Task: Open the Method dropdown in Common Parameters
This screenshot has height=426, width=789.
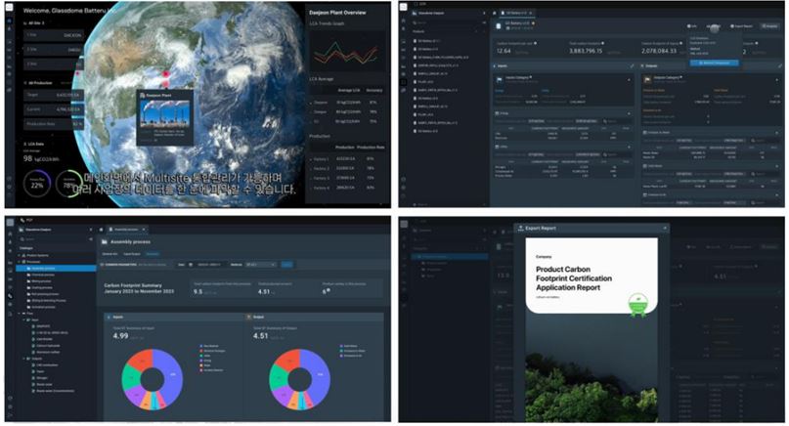Action: [x=260, y=265]
